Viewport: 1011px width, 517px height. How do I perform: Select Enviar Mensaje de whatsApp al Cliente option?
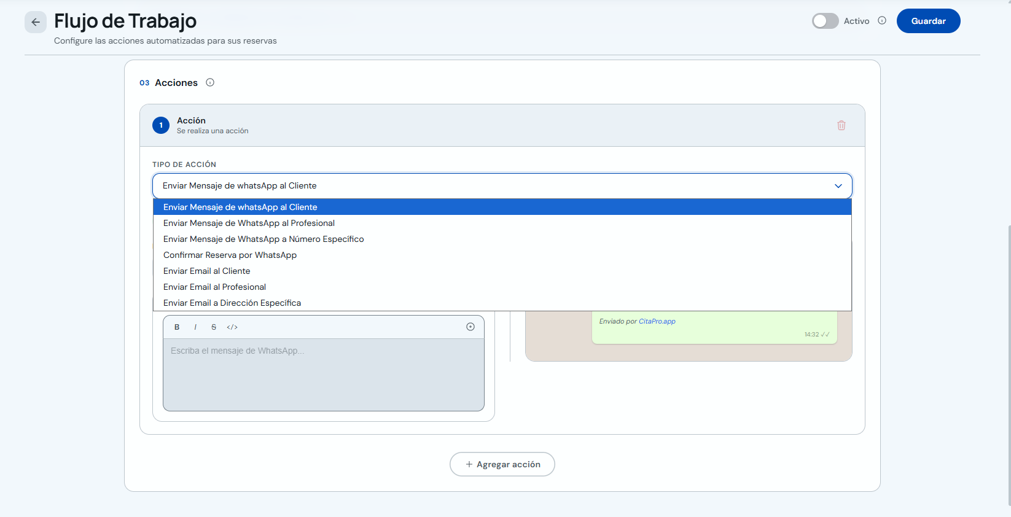tap(502, 207)
